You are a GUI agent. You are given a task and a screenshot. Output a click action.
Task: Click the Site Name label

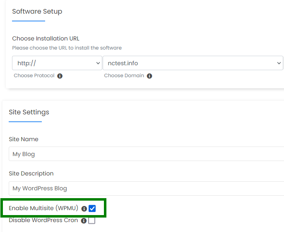[x=24, y=139]
